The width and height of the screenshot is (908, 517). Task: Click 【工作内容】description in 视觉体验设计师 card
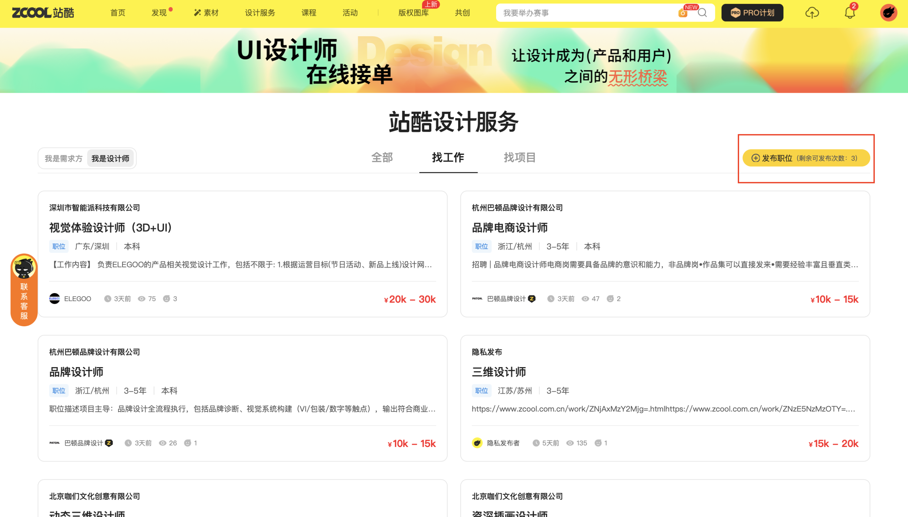click(x=241, y=265)
